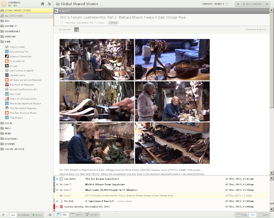
Task: Click the commenter avatar icon
Action: [76, 30]
